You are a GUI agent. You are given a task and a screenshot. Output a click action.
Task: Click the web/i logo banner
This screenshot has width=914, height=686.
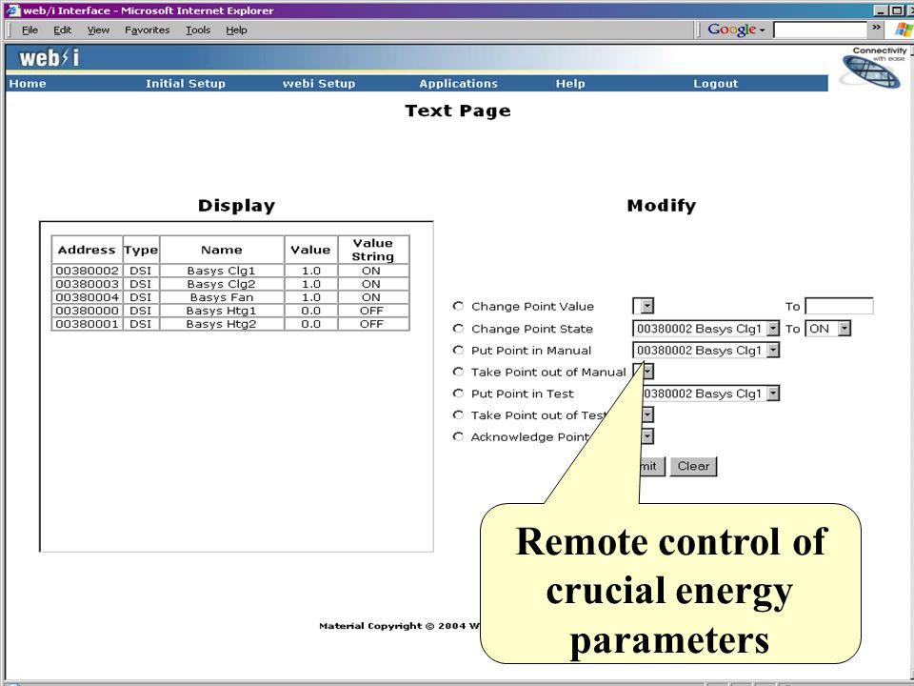pos(49,58)
